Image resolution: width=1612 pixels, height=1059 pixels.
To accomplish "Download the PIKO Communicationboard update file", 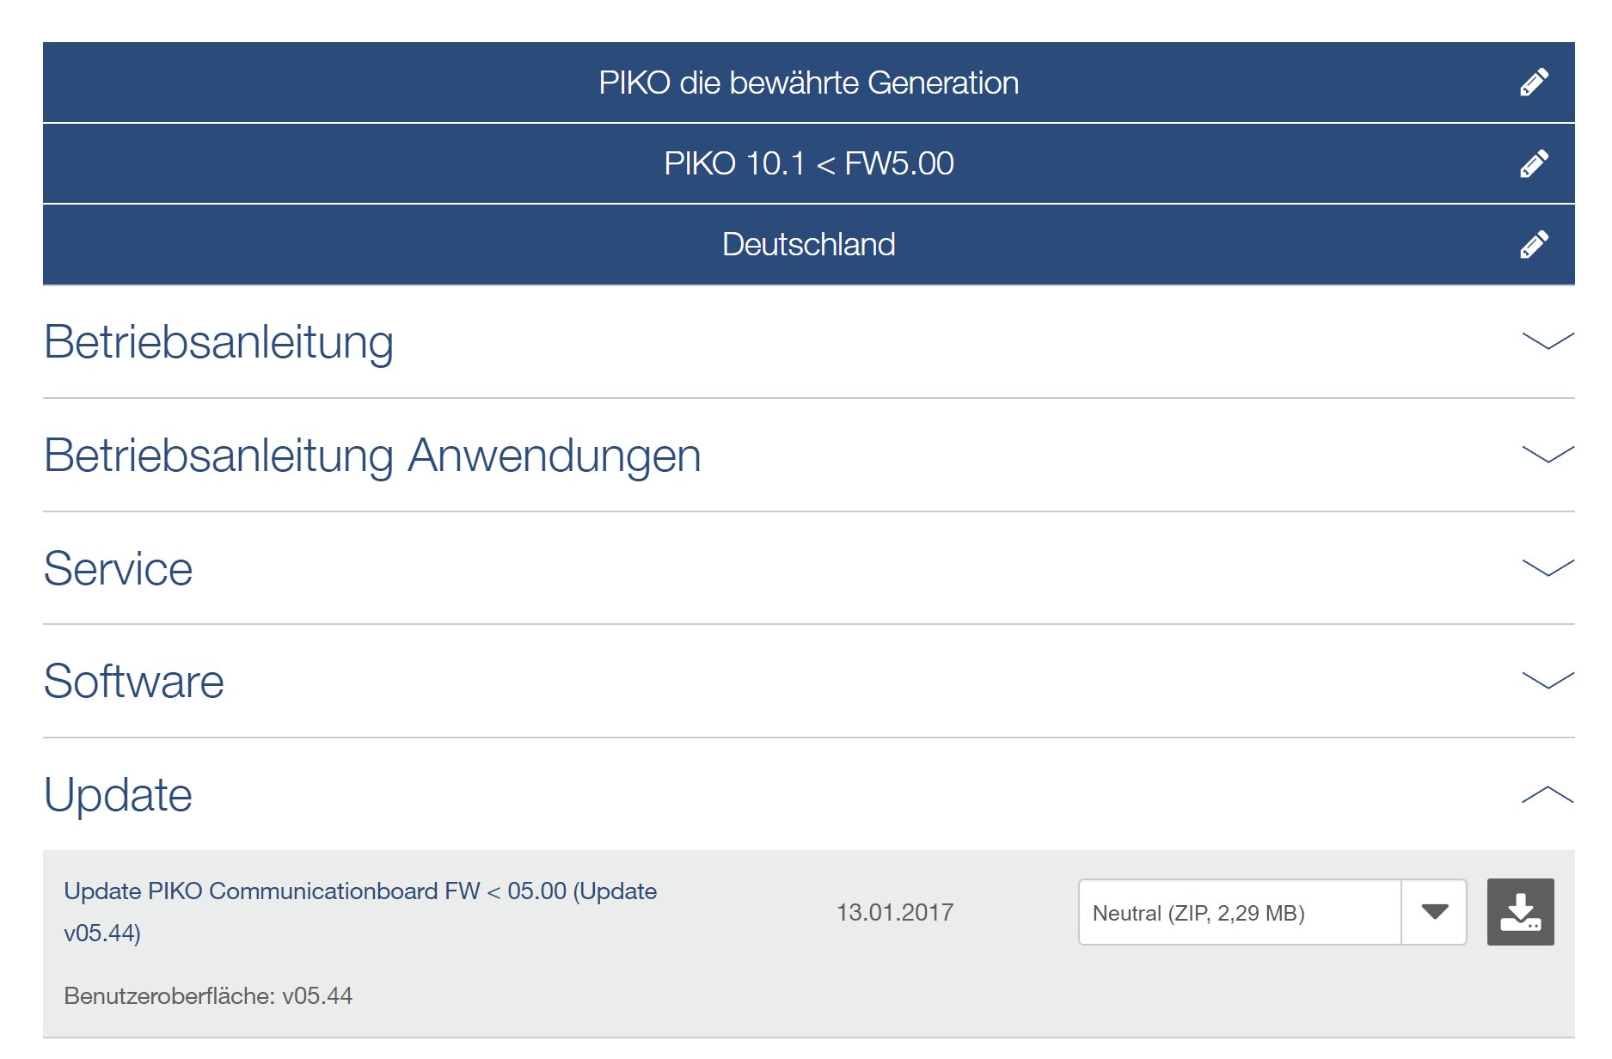I will click(x=1520, y=912).
